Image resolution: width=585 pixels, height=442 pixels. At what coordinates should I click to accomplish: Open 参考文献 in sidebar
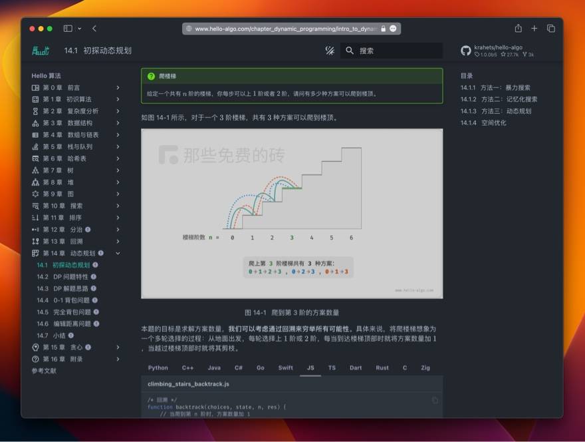click(44, 371)
